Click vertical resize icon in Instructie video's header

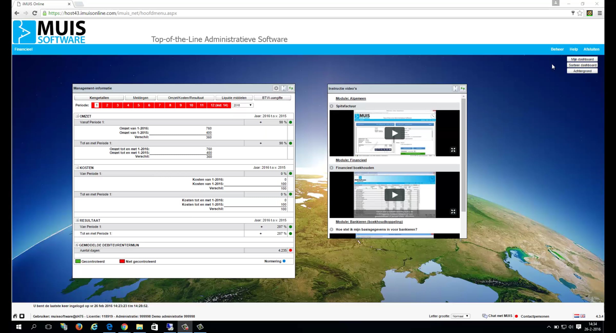tap(455, 88)
